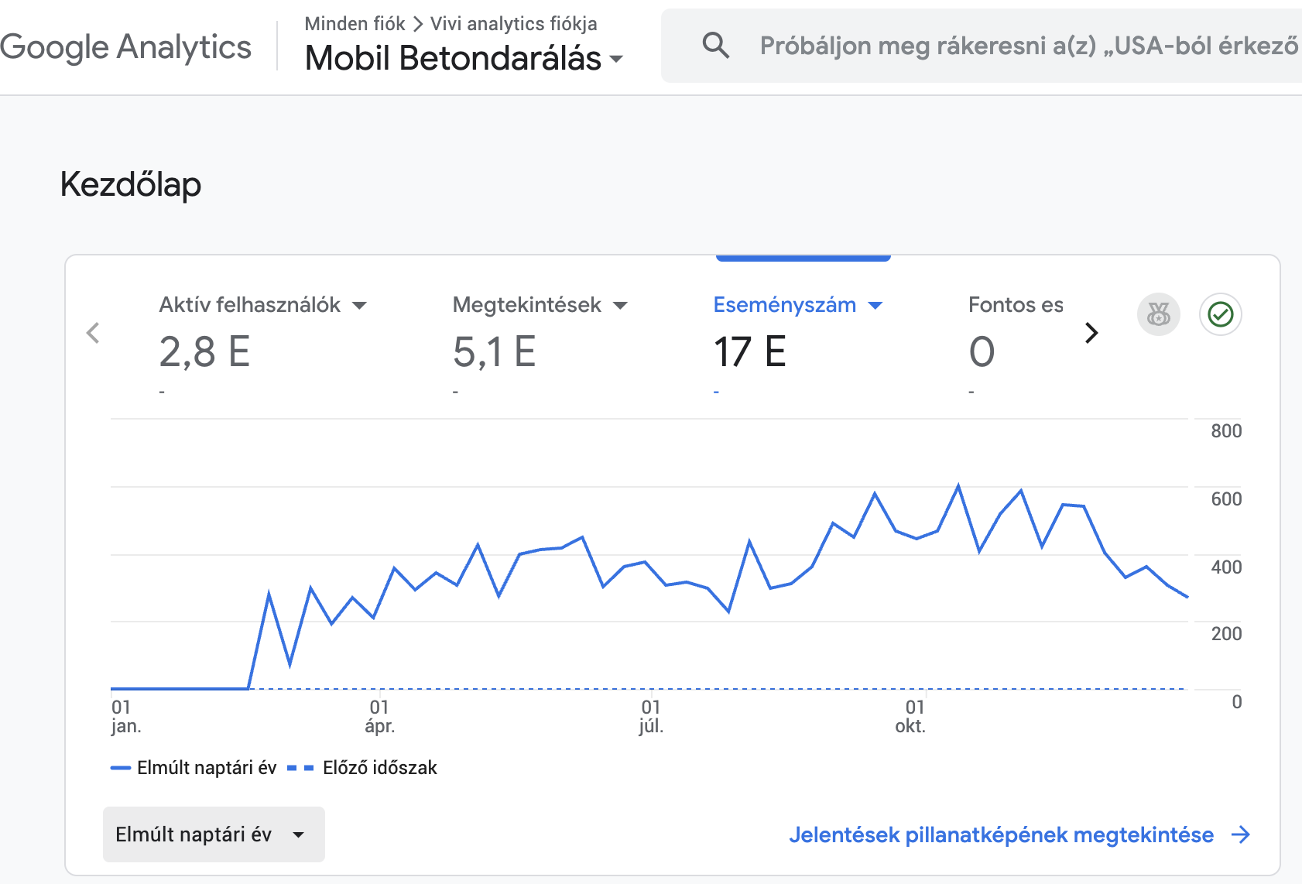Click the Minden fiók breadcrumb
This screenshot has width=1302, height=884.
[x=355, y=24]
